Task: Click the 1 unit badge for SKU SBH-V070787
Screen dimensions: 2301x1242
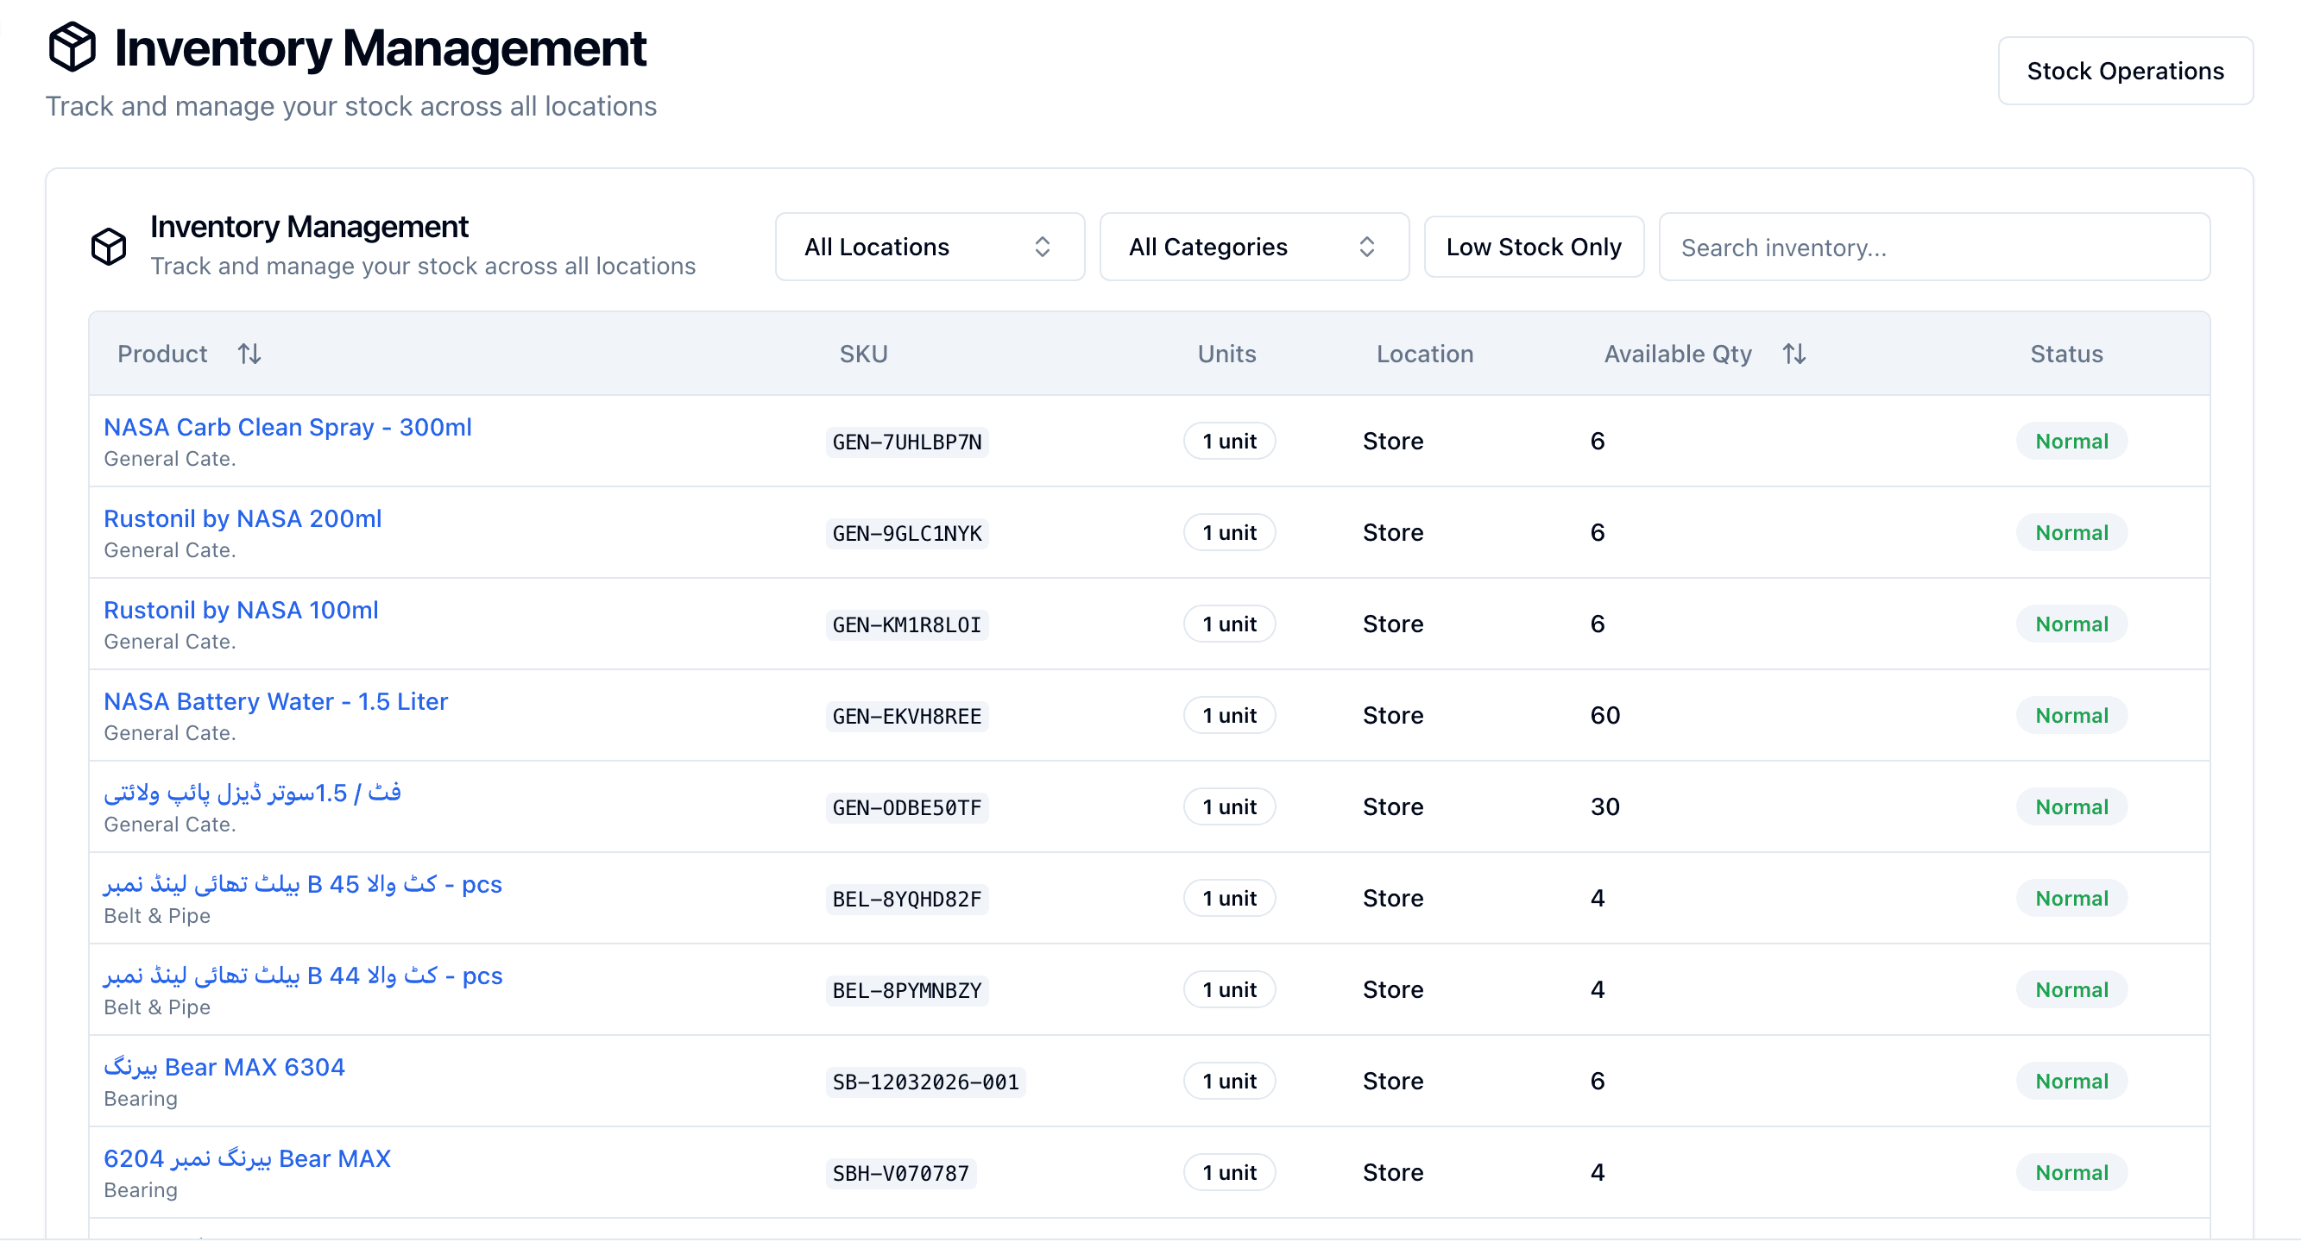Action: click(1229, 1172)
